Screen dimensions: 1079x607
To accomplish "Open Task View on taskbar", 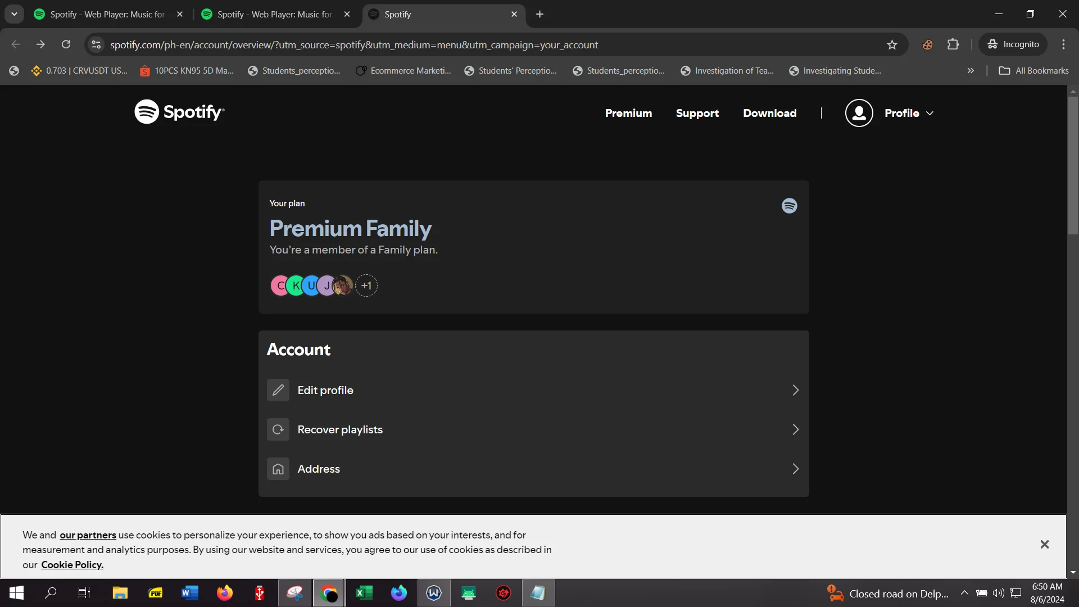I will click(84, 593).
